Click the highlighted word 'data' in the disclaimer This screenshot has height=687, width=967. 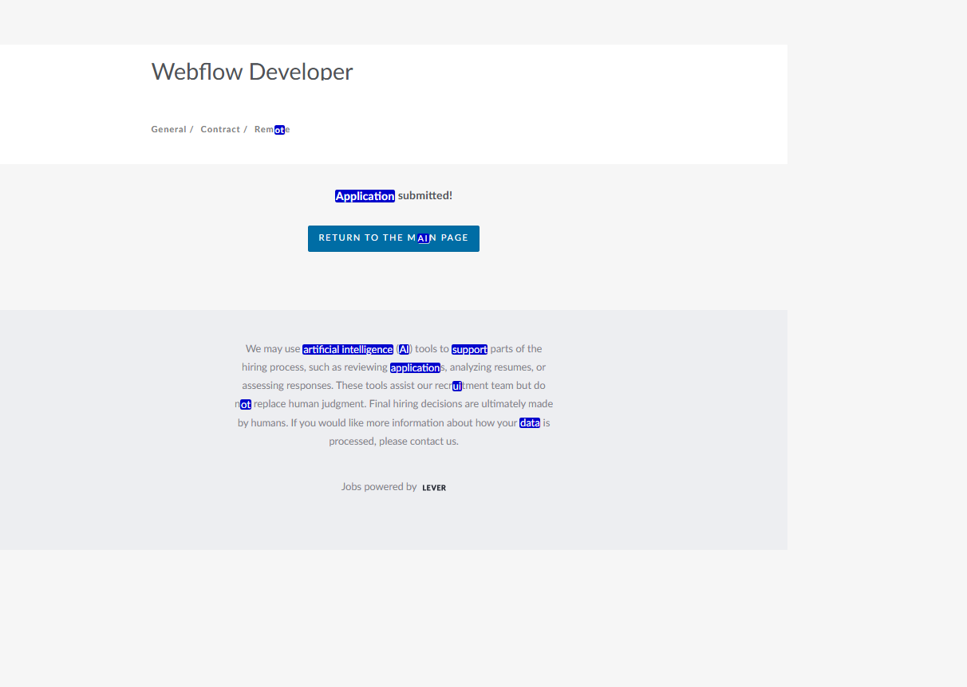(x=530, y=423)
